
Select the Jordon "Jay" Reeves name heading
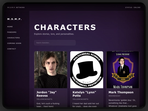(46, 94)
